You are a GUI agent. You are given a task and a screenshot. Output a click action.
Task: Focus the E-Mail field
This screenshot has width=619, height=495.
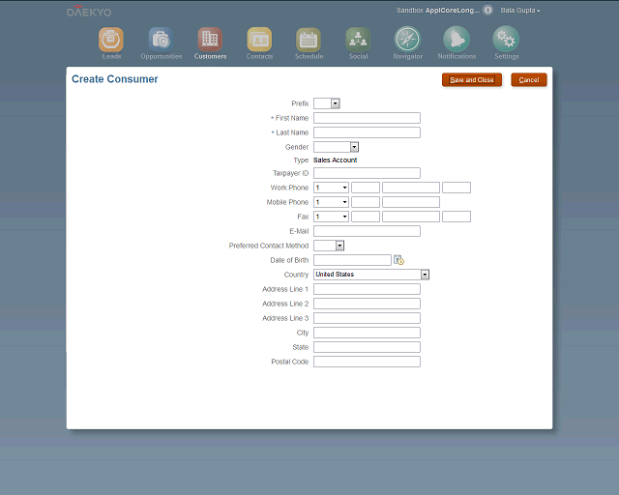click(x=367, y=231)
